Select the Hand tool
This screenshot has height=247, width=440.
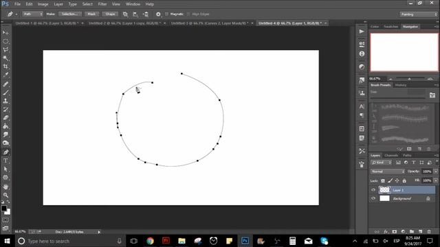pos(5,187)
